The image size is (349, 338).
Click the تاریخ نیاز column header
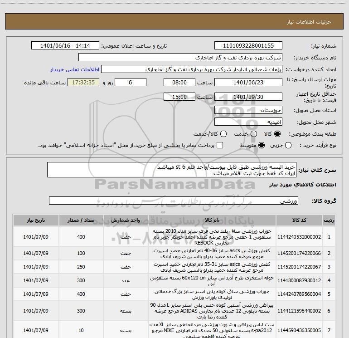pyautogui.click(x=34, y=220)
